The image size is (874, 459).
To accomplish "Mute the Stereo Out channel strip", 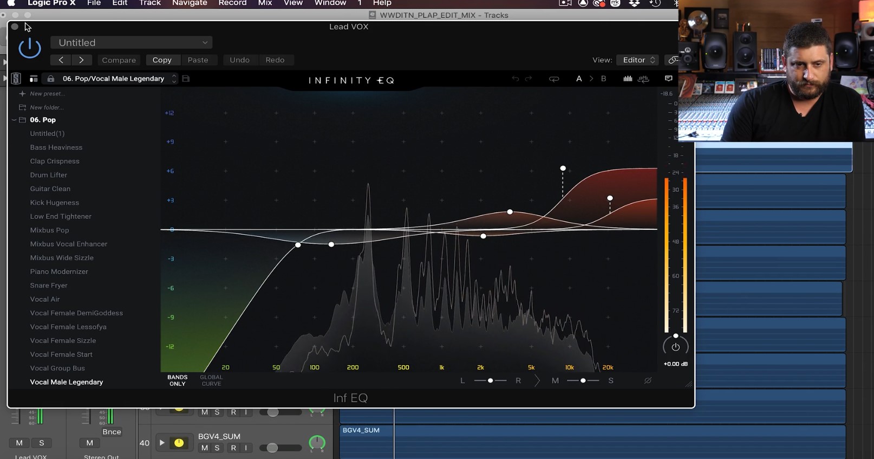I will point(89,443).
